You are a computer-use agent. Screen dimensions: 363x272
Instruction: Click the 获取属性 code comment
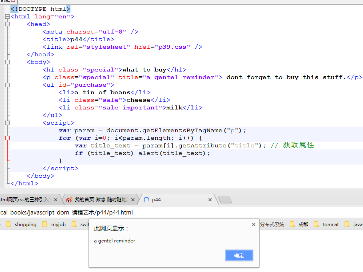[x=293, y=145]
